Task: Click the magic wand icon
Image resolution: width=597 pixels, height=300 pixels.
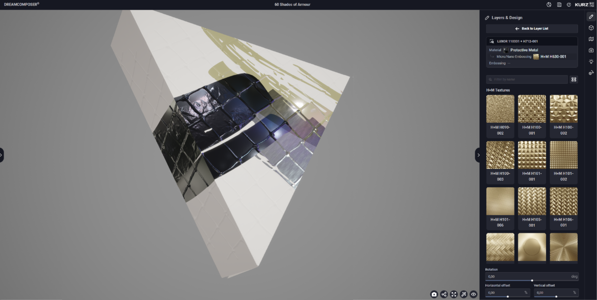Action: tap(464, 294)
